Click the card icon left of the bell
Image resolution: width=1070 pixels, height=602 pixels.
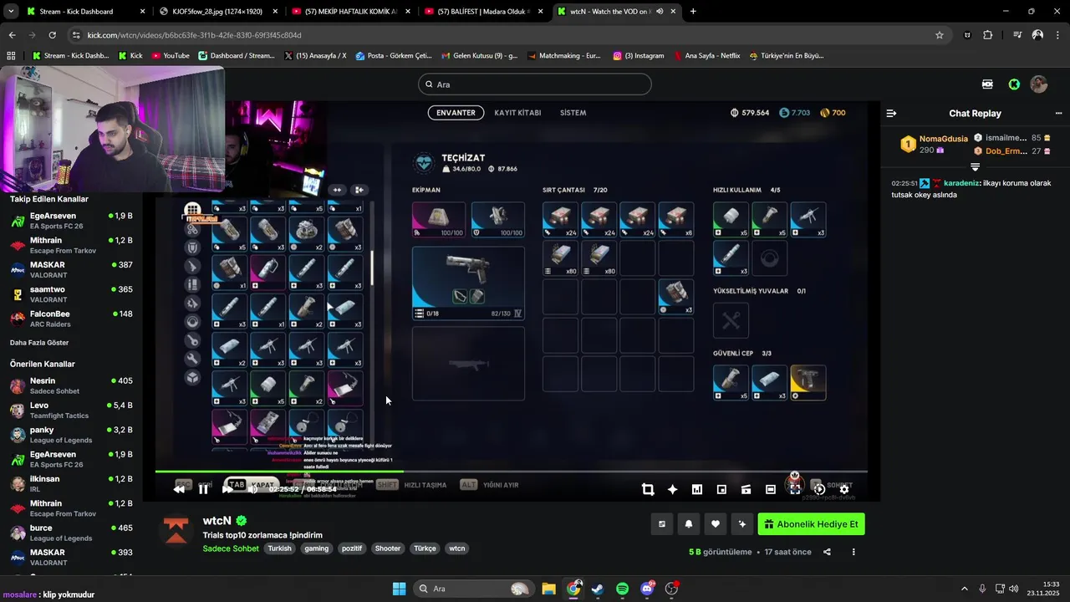click(662, 524)
